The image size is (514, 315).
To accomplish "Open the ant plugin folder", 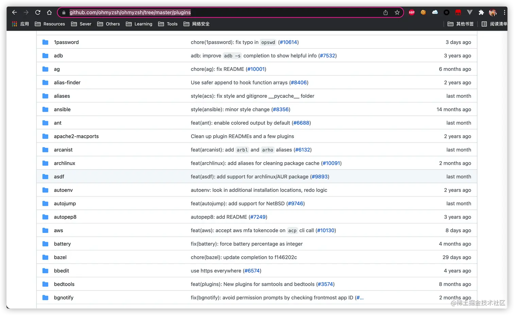I will (x=58, y=123).
